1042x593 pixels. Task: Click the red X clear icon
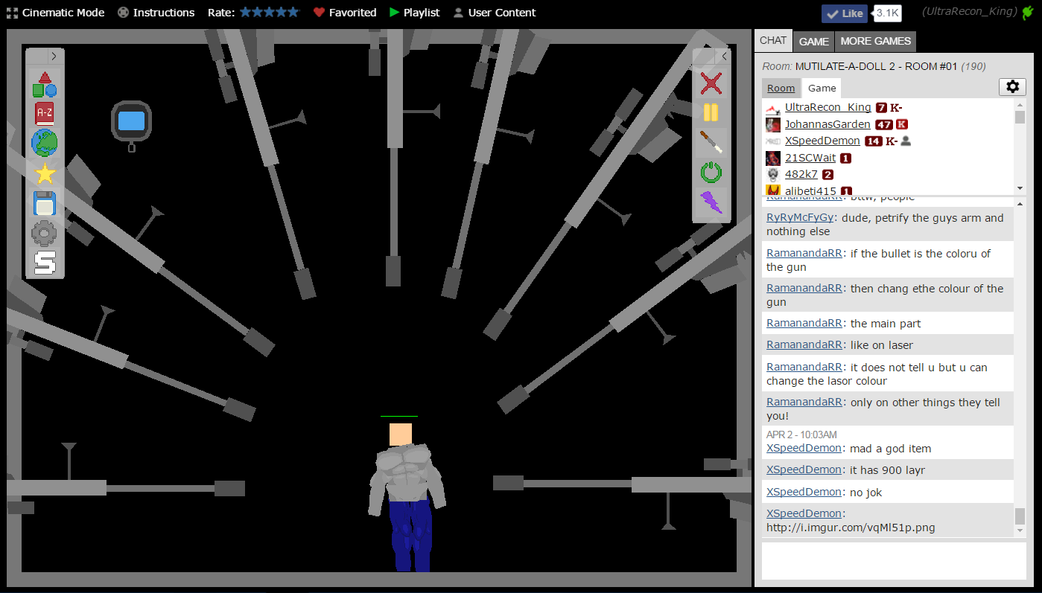pos(711,83)
